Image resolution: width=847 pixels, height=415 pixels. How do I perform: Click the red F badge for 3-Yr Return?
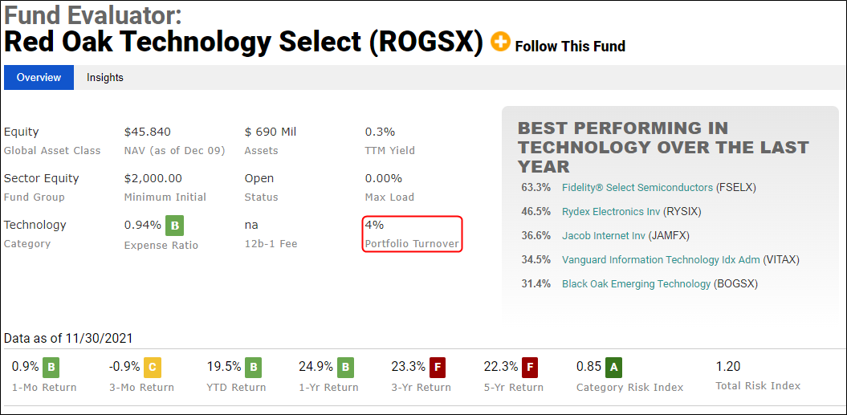[438, 368]
